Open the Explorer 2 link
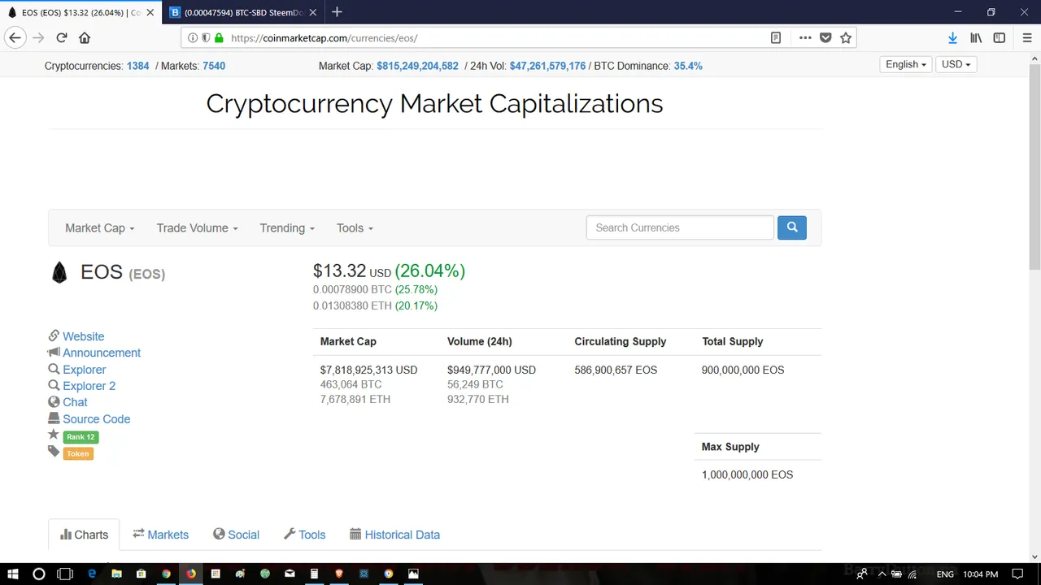The image size is (1041, 585). [x=89, y=386]
